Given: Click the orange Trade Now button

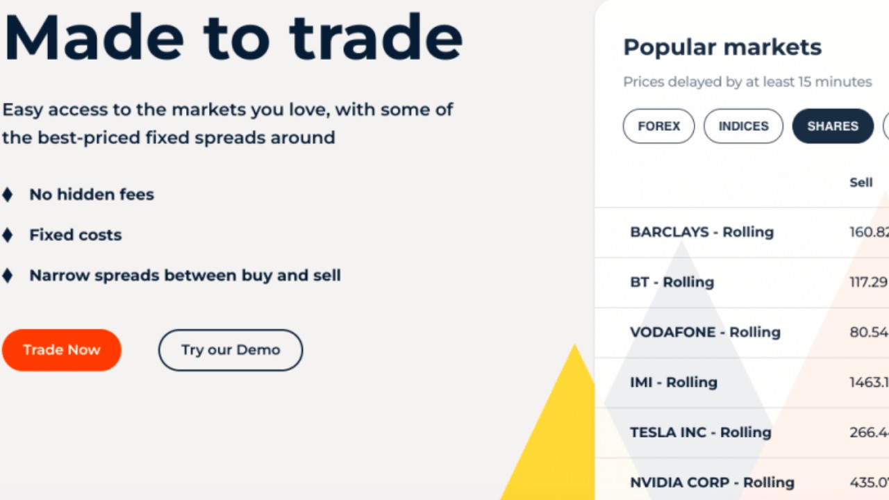Looking at the screenshot, I should [62, 350].
